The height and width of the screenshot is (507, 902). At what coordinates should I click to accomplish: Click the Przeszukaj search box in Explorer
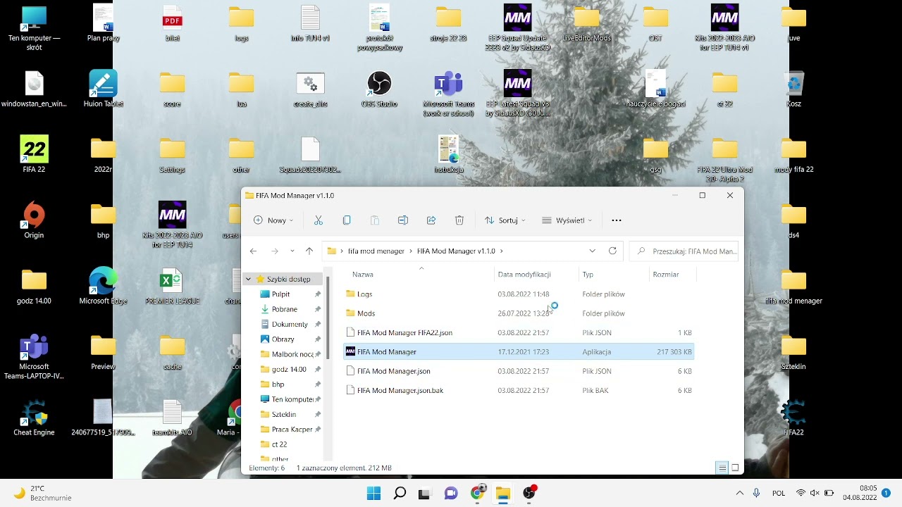[x=684, y=251]
